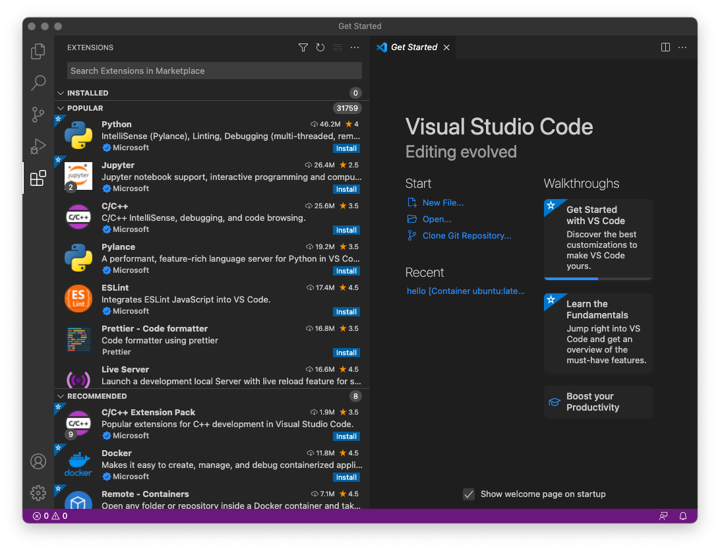
Task: Click the Live Server extension title
Action: (x=125, y=369)
